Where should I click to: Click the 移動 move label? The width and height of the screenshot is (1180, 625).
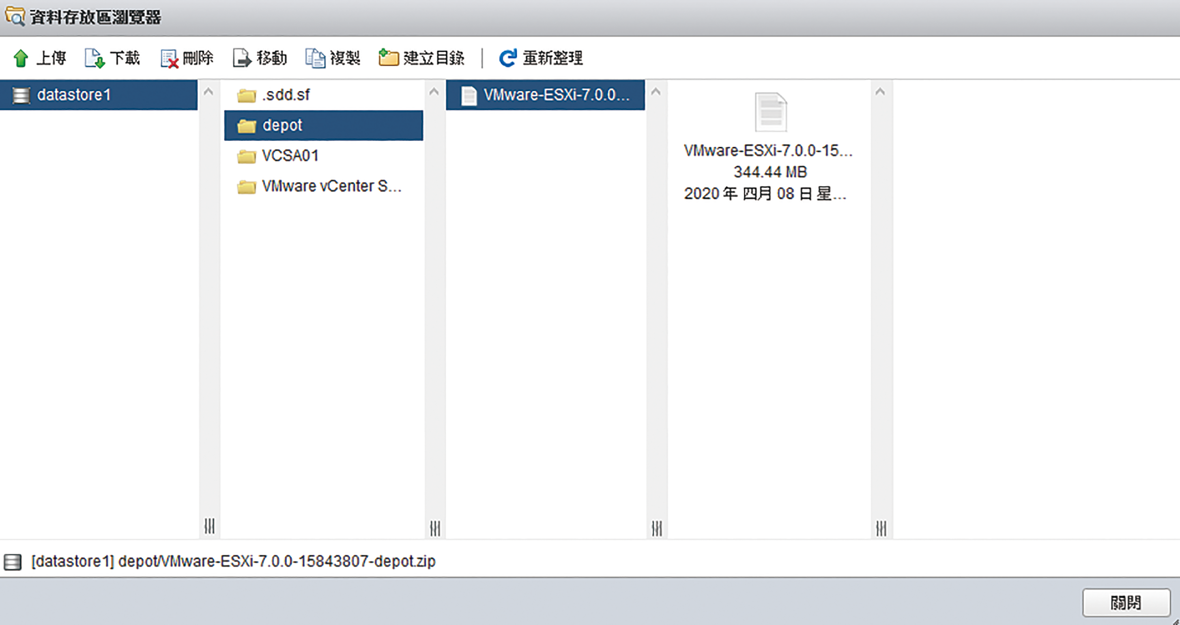(272, 58)
